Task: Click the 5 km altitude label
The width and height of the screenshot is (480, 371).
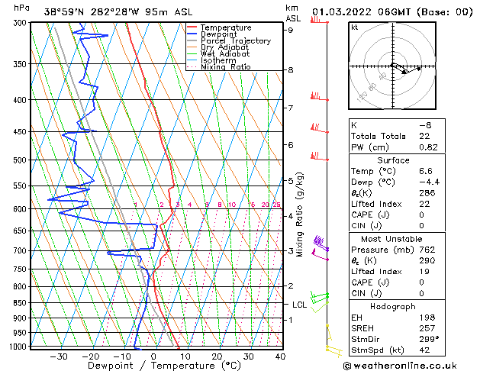Action: pyautogui.click(x=290, y=181)
